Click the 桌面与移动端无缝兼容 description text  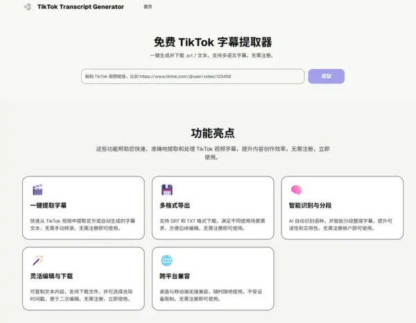[211, 295]
